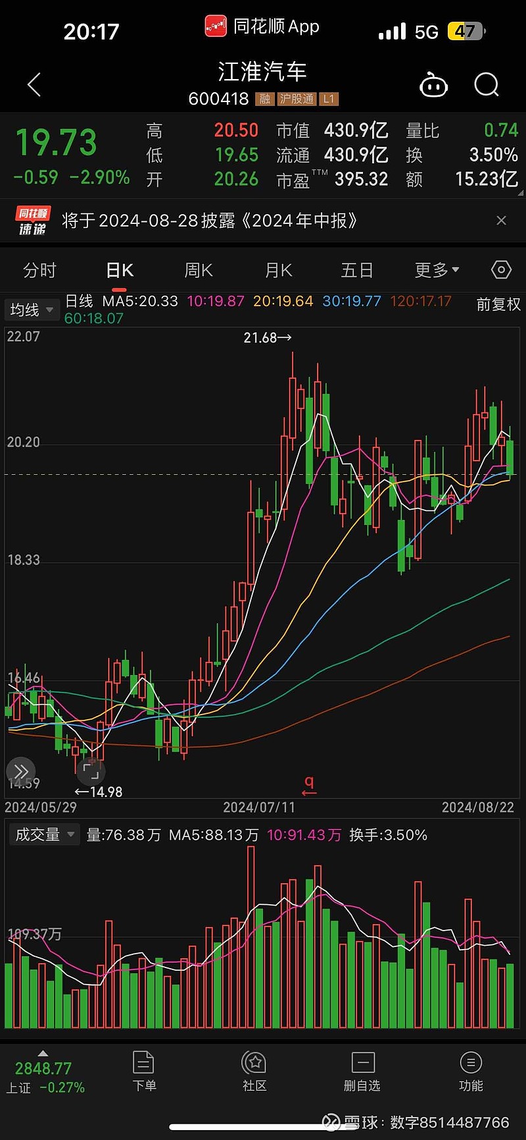Tap the 2024/07/11 date label
The height and width of the screenshot is (1140, 526).
coord(259,807)
